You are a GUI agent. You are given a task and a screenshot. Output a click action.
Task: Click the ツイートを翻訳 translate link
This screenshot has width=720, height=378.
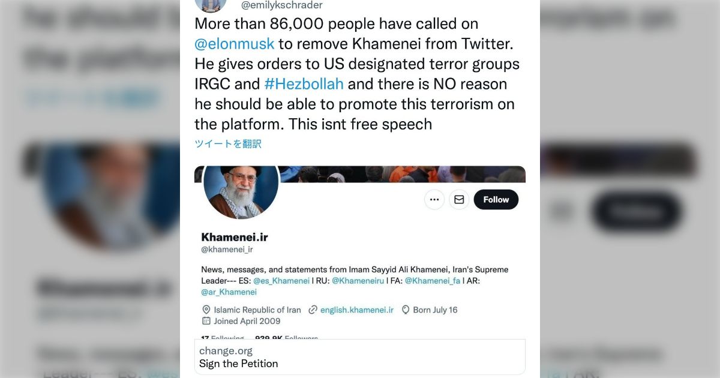(228, 144)
